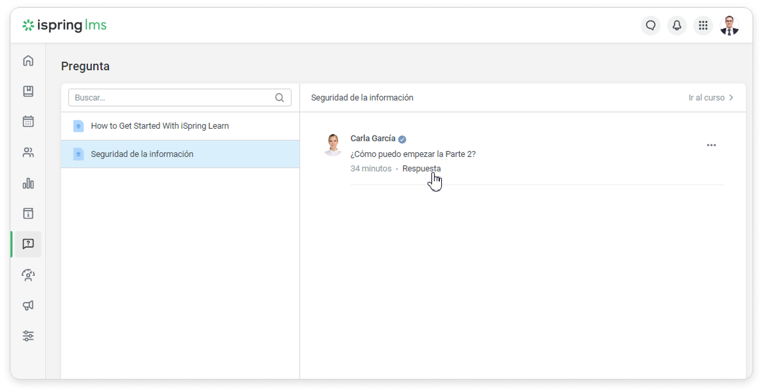Viewport: 763px width, 392px height.
Task: Open the users icon in sidebar
Action: [x=28, y=152]
